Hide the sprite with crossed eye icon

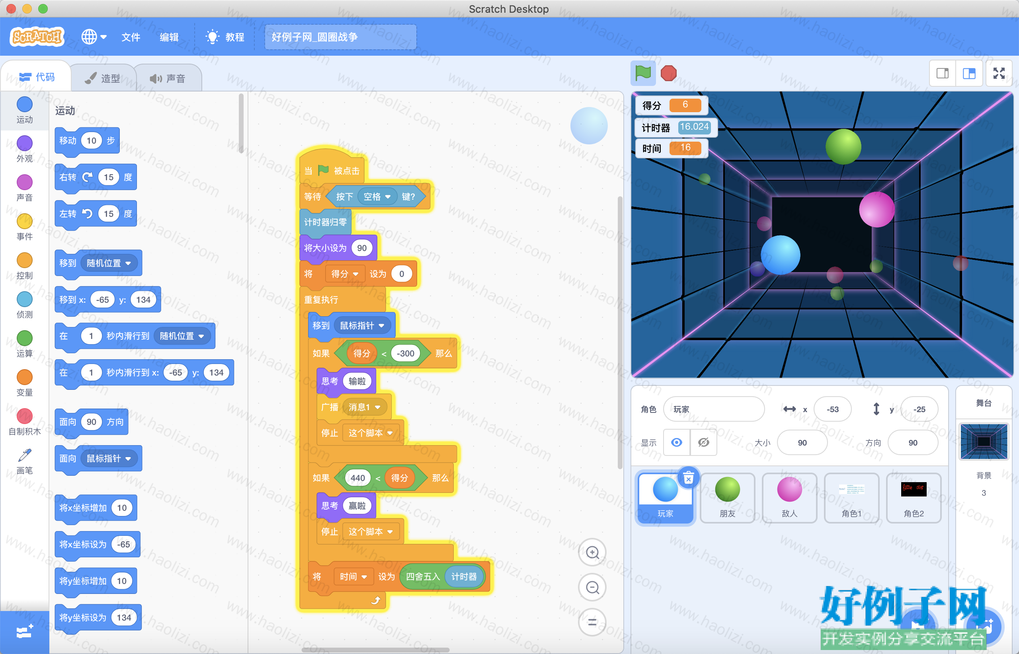704,442
